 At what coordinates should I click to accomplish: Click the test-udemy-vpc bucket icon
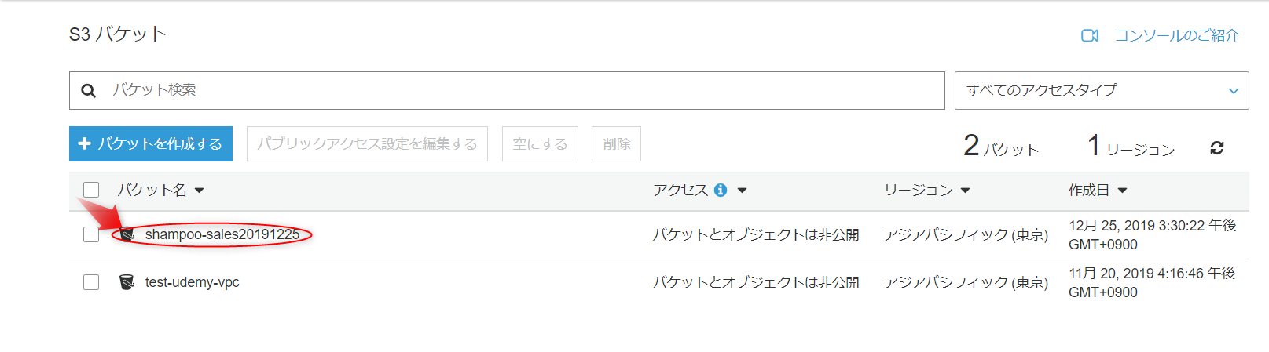click(x=127, y=282)
